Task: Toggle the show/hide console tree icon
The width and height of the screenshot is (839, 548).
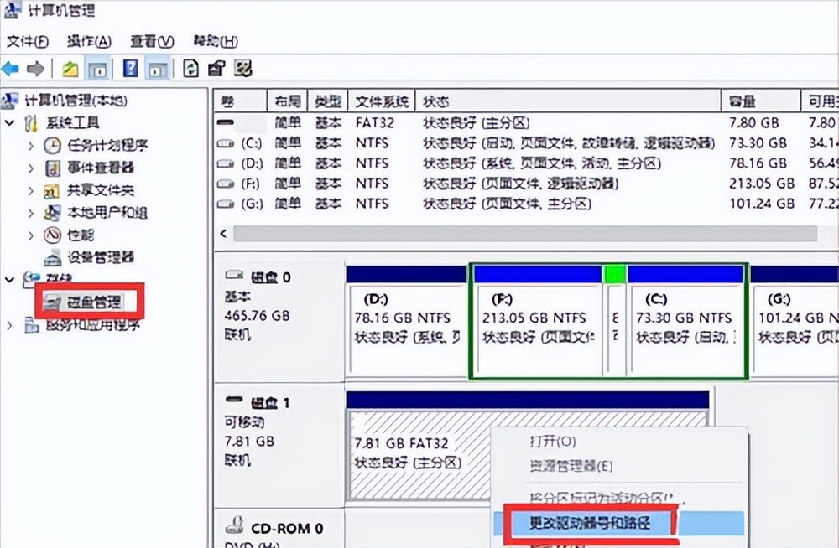Action: click(98, 69)
